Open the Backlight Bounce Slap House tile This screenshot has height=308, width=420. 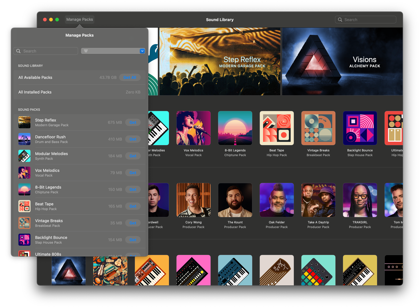point(360,128)
